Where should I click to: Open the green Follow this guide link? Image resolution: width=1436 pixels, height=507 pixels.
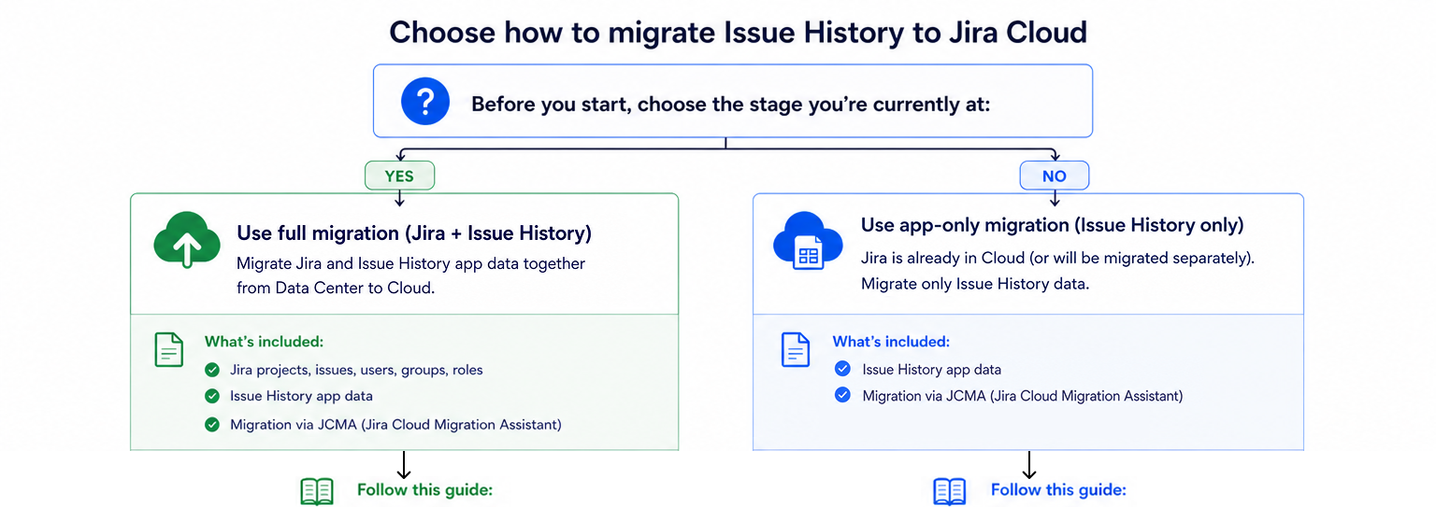pyautogui.click(x=424, y=490)
